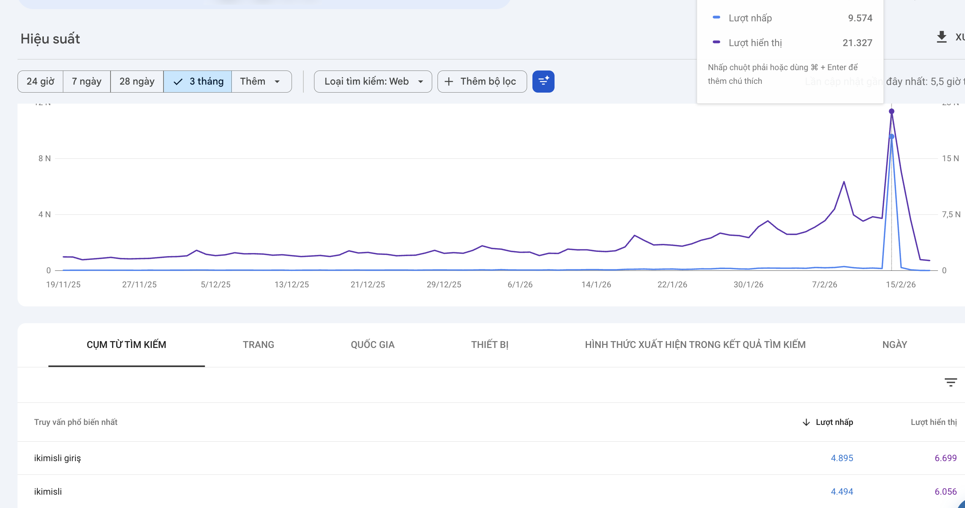Select the 24 giờ date range

(40, 82)
